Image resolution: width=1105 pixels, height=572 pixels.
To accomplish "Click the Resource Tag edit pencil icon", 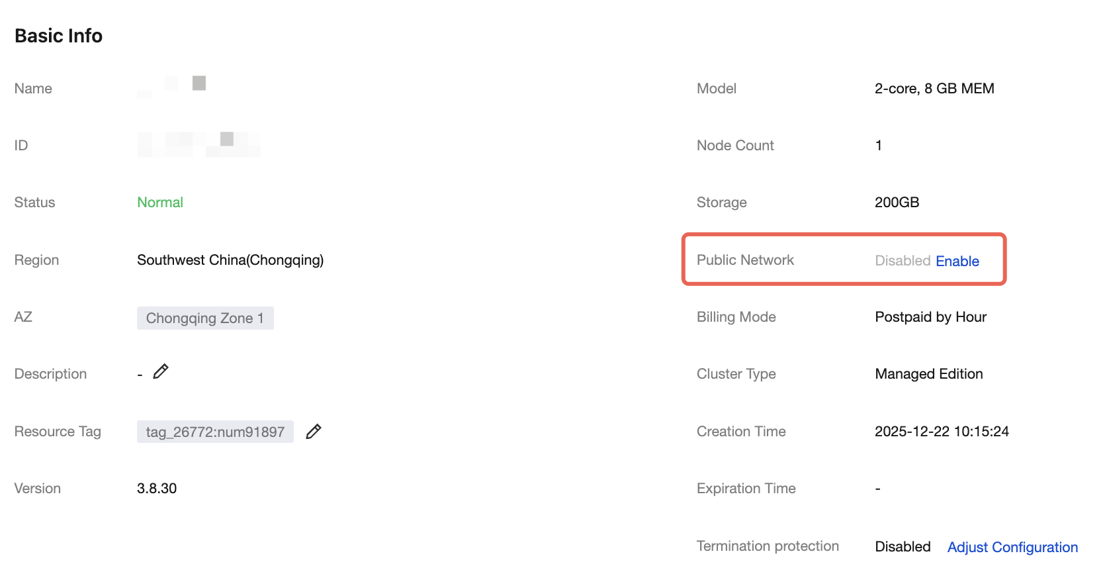I will coord(314,432).
